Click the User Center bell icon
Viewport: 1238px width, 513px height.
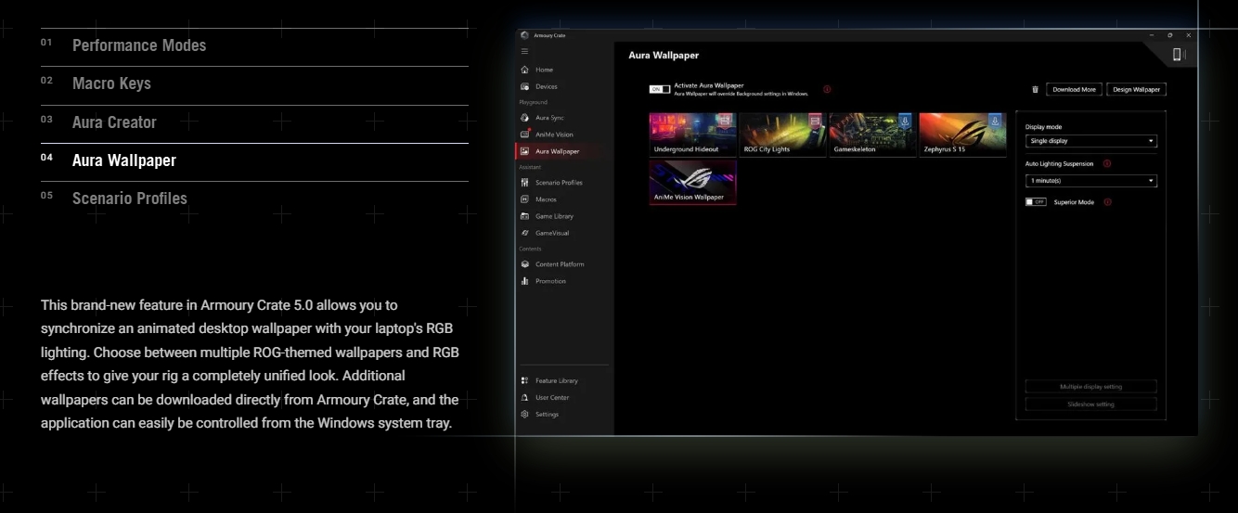pos(525,397)
